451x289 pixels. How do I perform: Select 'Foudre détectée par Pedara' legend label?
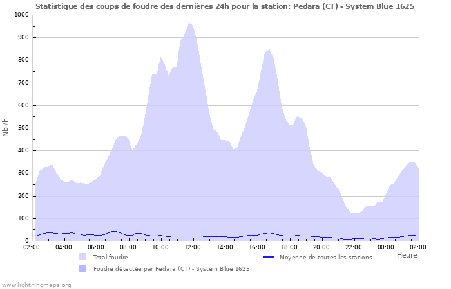(x=171, y=268)
